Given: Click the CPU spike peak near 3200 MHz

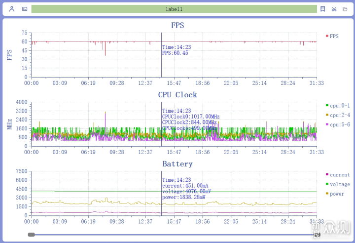Looking at the screenshot, I should click(105, 112).
